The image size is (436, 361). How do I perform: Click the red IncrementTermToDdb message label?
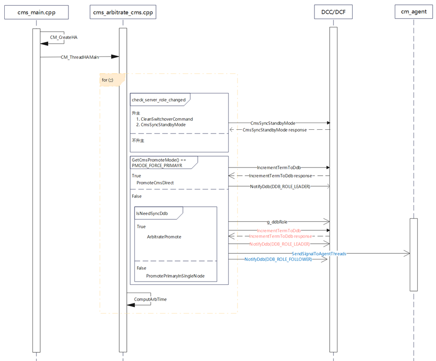point(279,231)
